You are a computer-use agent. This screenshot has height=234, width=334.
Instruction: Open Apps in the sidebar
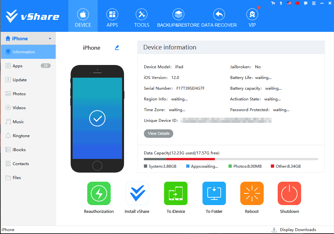click(x=28, y=66)
